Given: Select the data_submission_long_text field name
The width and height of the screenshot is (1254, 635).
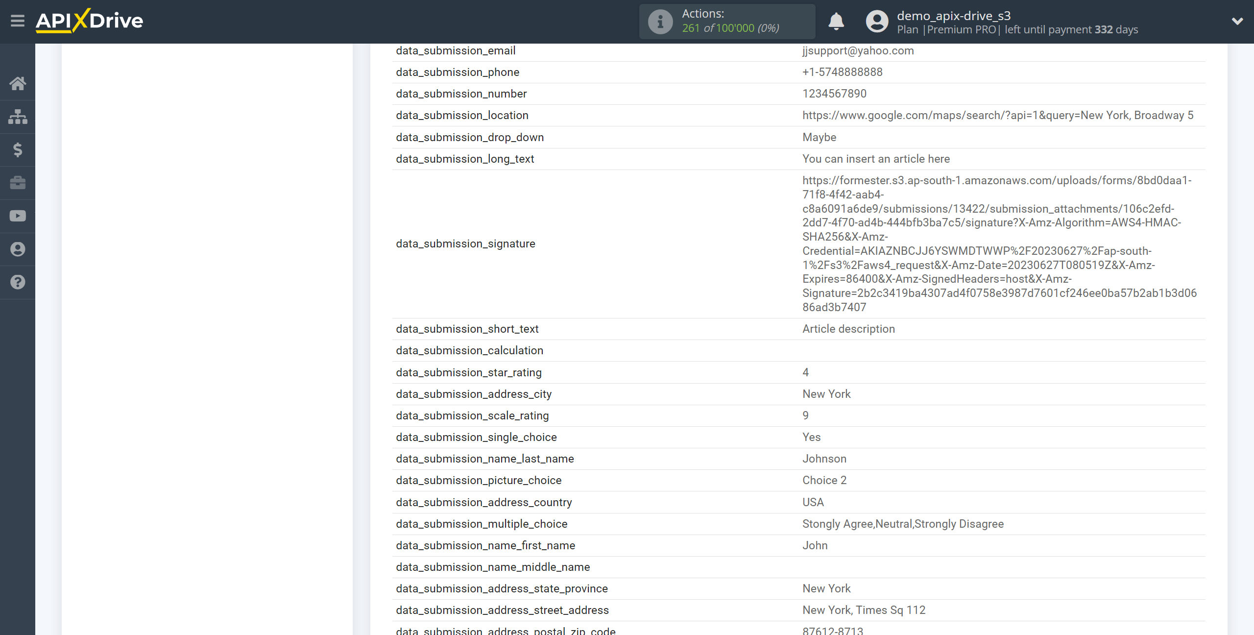Looking at the screenshot, I should coord(465,159).
